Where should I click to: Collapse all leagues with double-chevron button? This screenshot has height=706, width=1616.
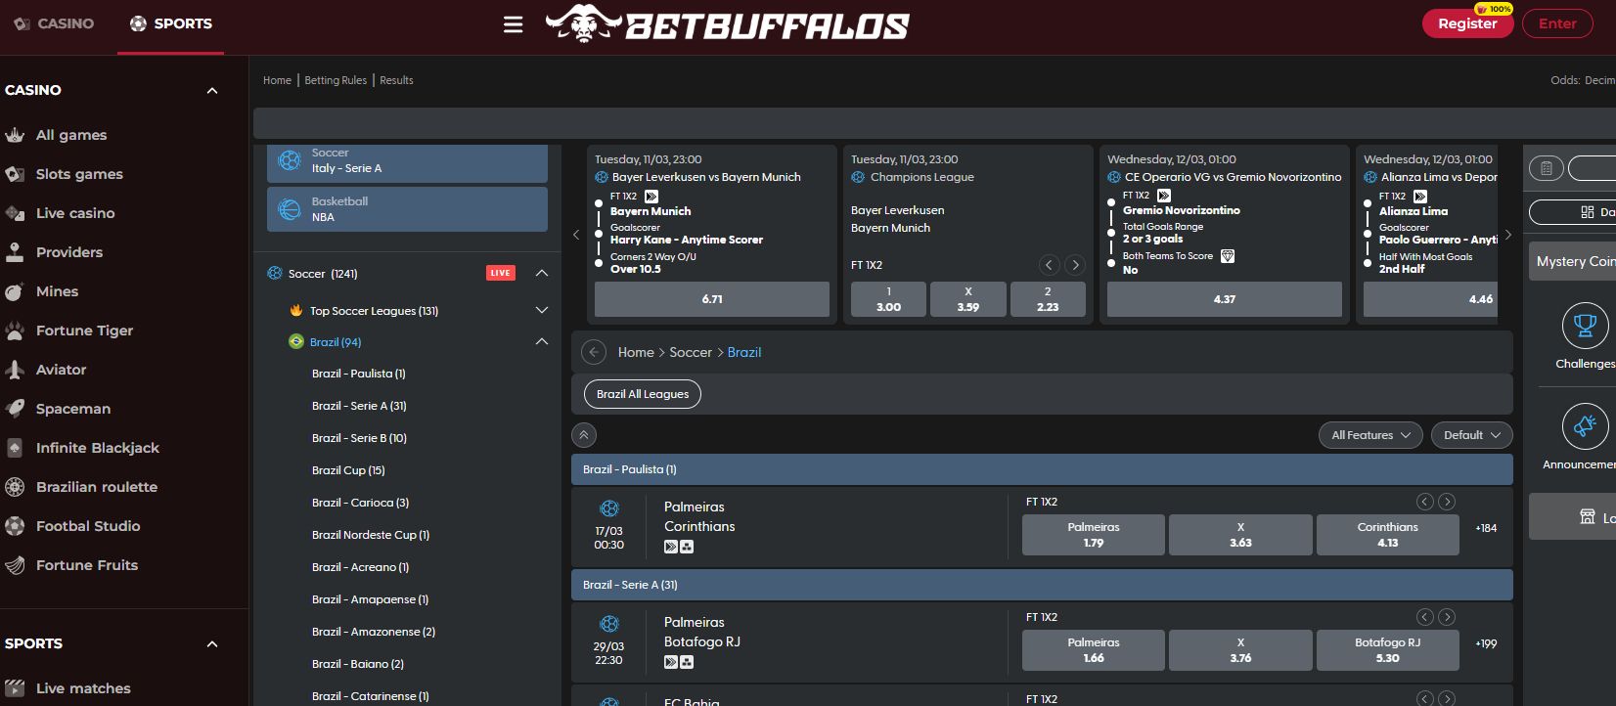tap(584, 435)
